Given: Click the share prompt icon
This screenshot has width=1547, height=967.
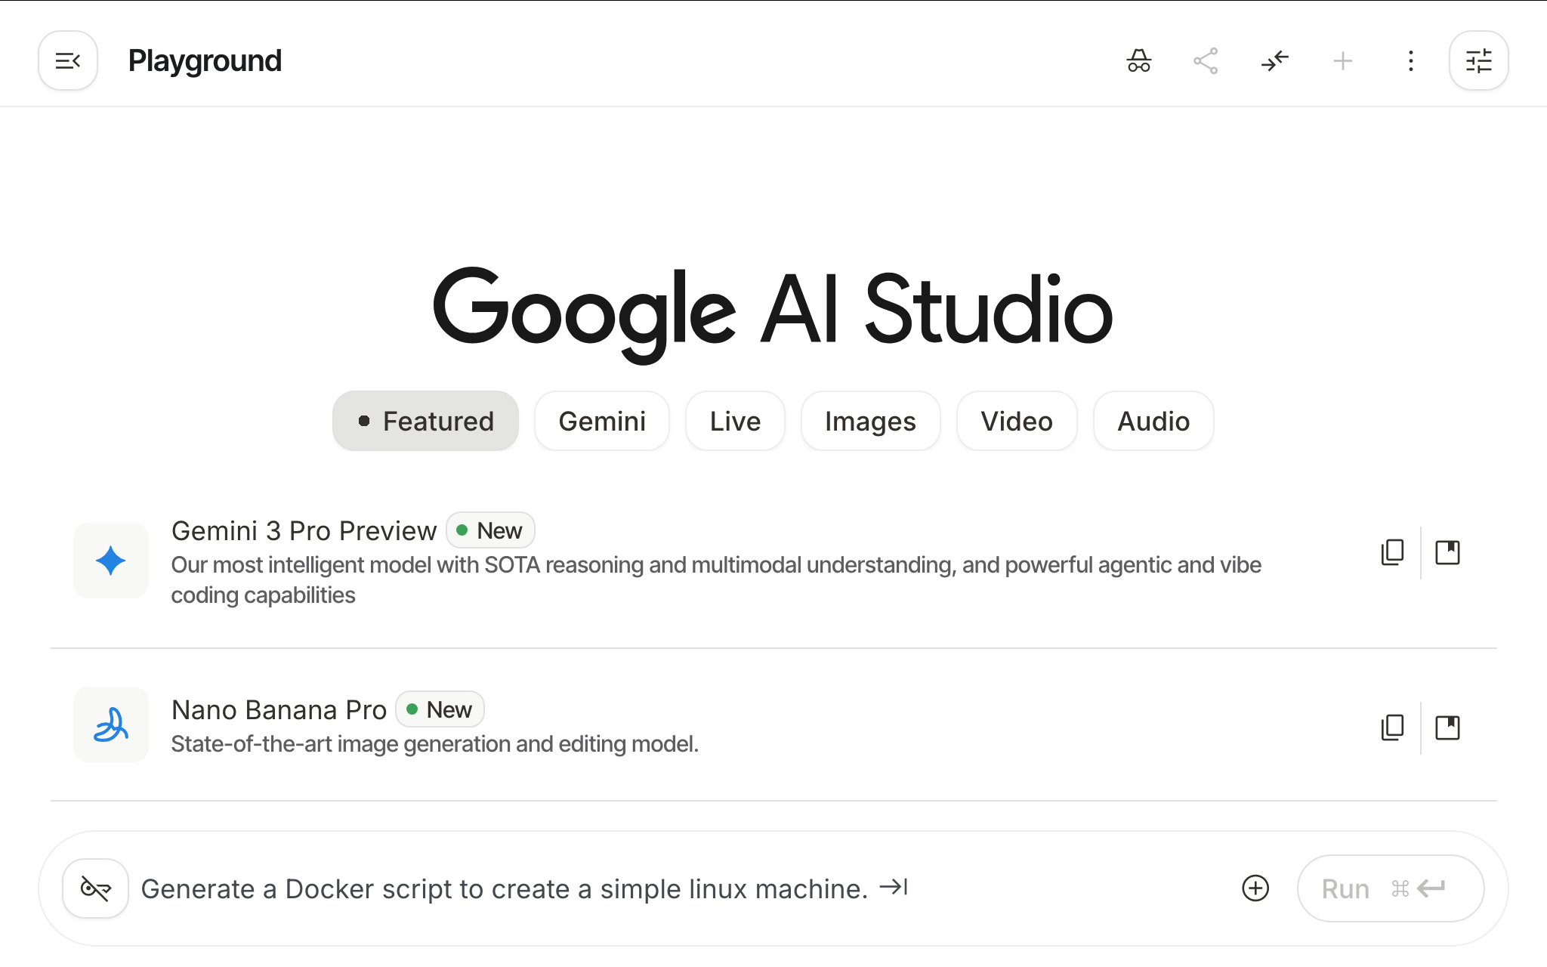Looking at the screenshot, I should point(1206,60).
